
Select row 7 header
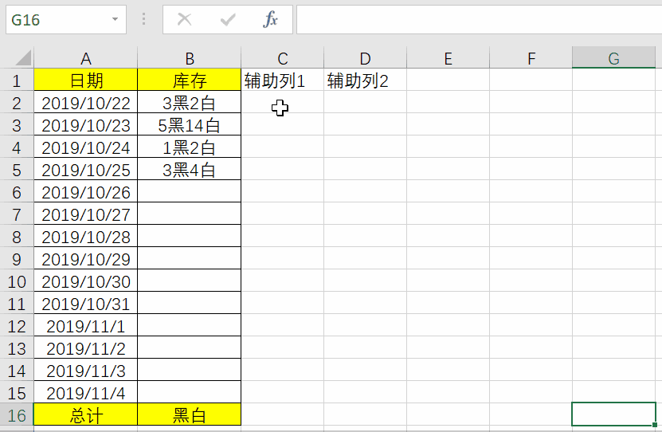[x=17, y=214]
